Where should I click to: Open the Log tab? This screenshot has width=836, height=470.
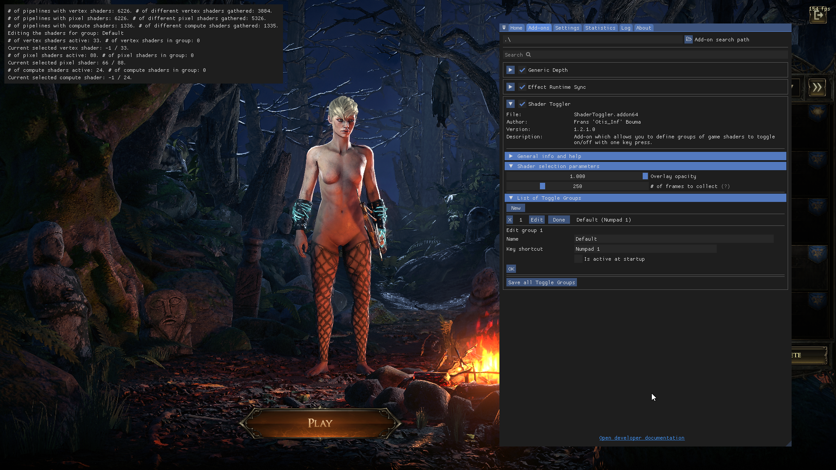click(x=626, y=28)
